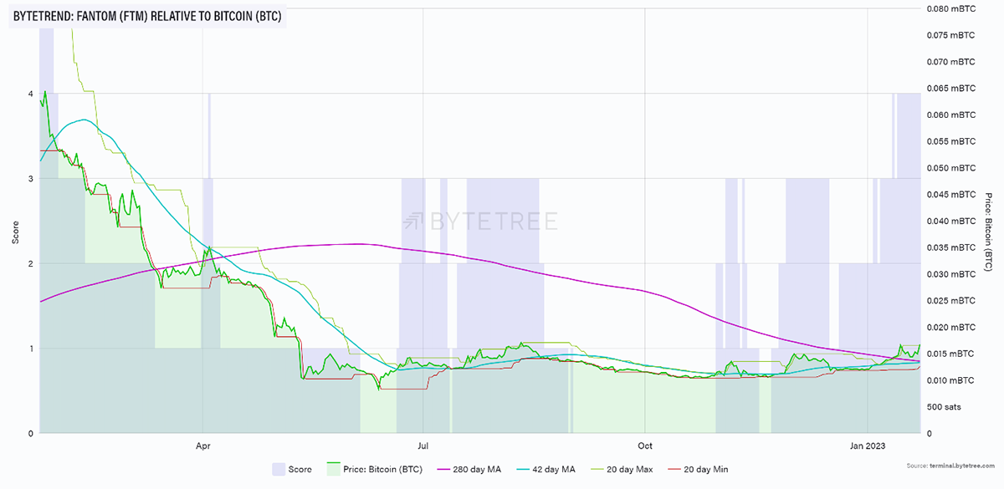Screen dimensions: 1004x489
Task: Click the 0.050 mBTC price axis label
Action: [x=951, y=168]
